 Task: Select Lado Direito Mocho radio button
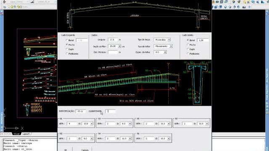coord(188,44)
